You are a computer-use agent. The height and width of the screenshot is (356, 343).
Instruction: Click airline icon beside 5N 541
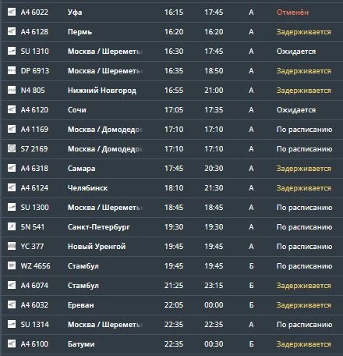12,226
